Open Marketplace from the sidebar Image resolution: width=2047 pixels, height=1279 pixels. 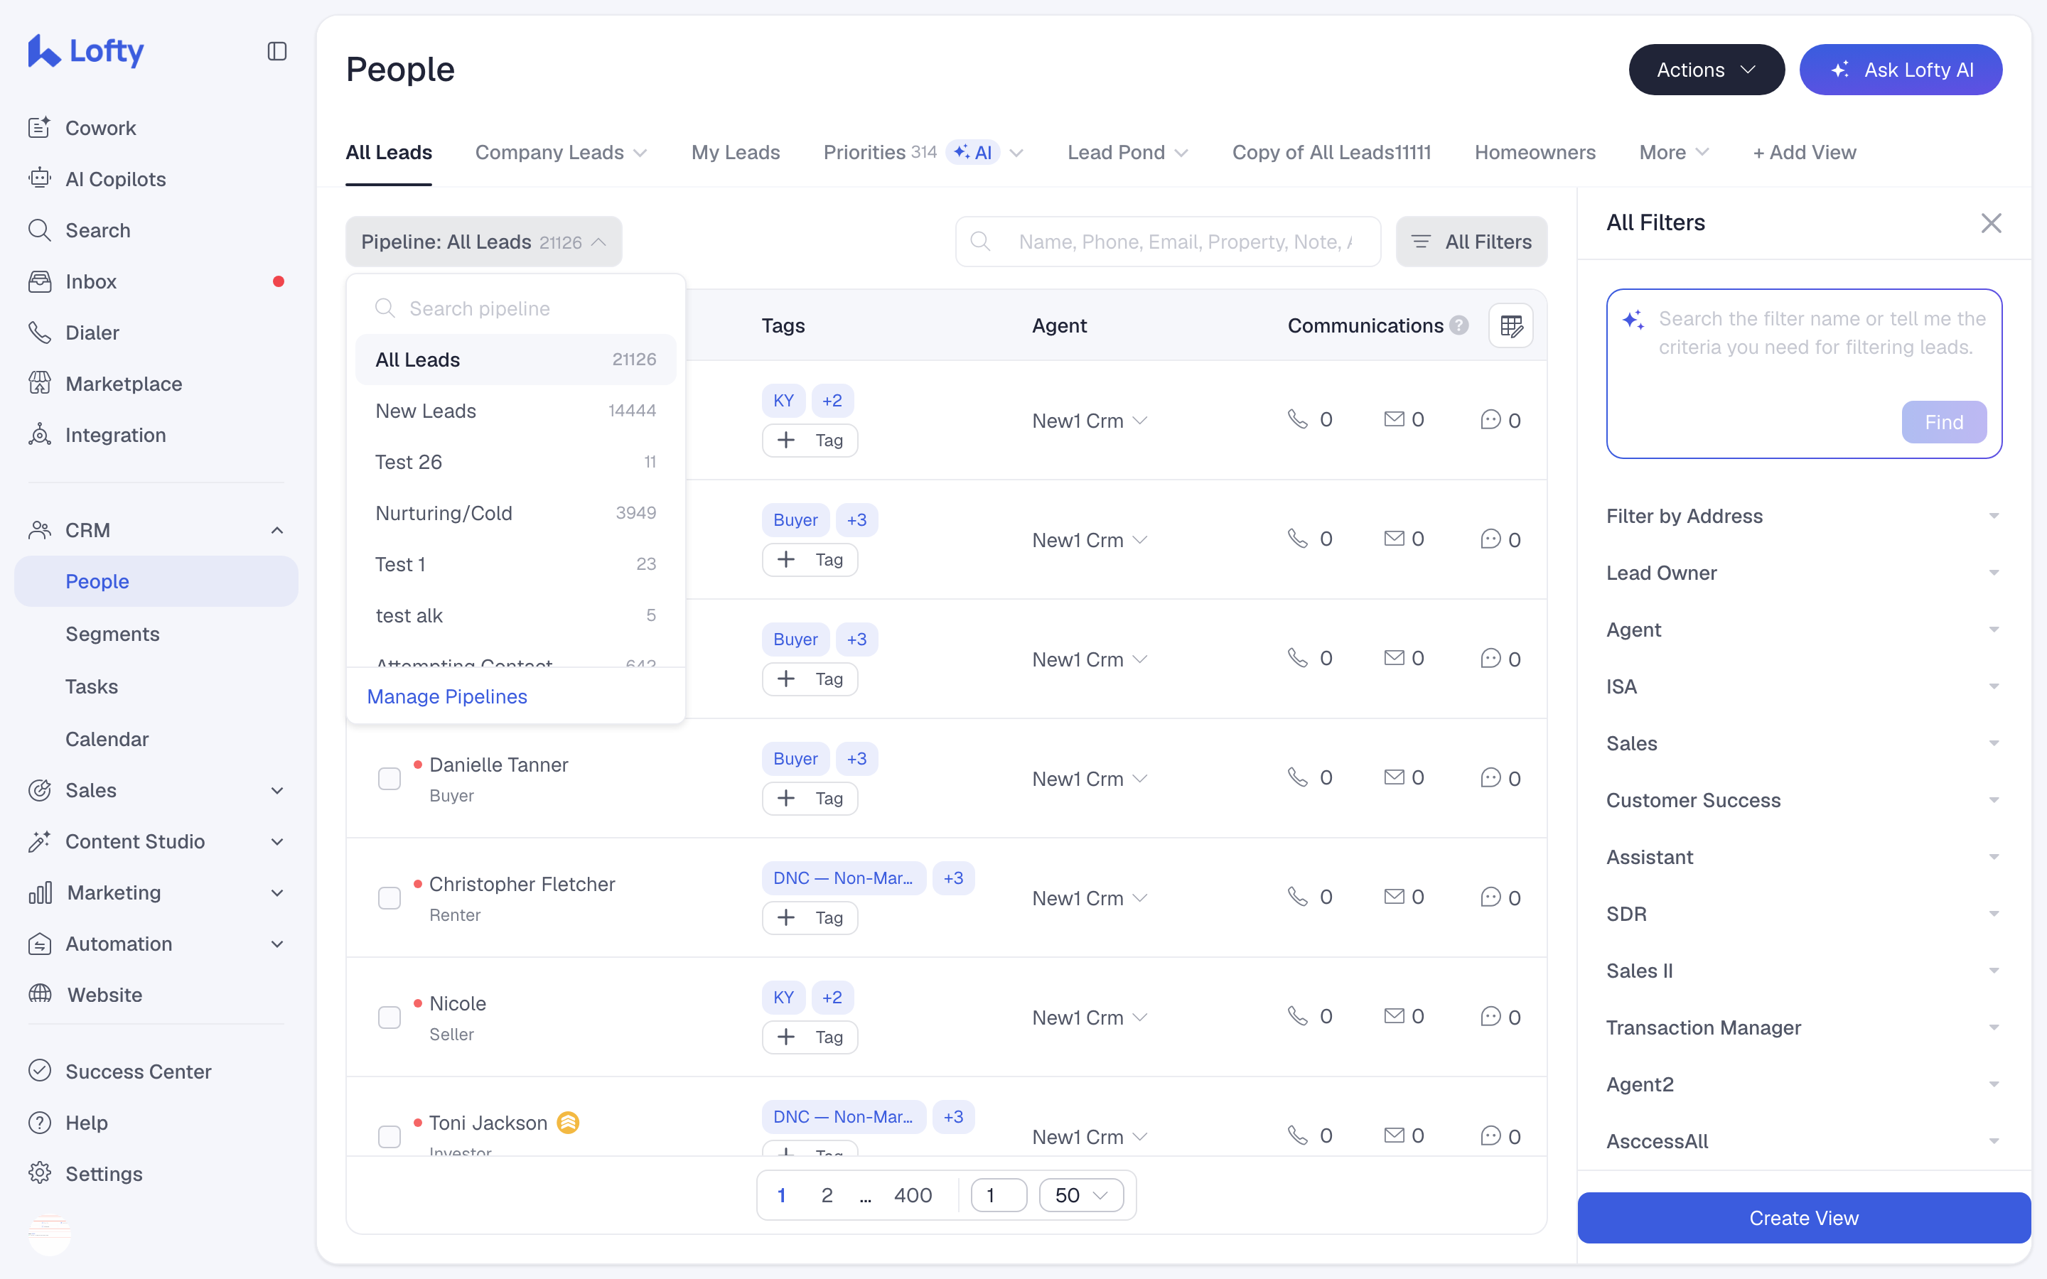[124, 384]
